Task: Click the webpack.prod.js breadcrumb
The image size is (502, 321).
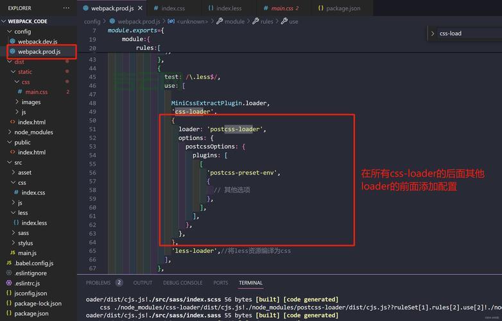Action: (x=139, y=21)
